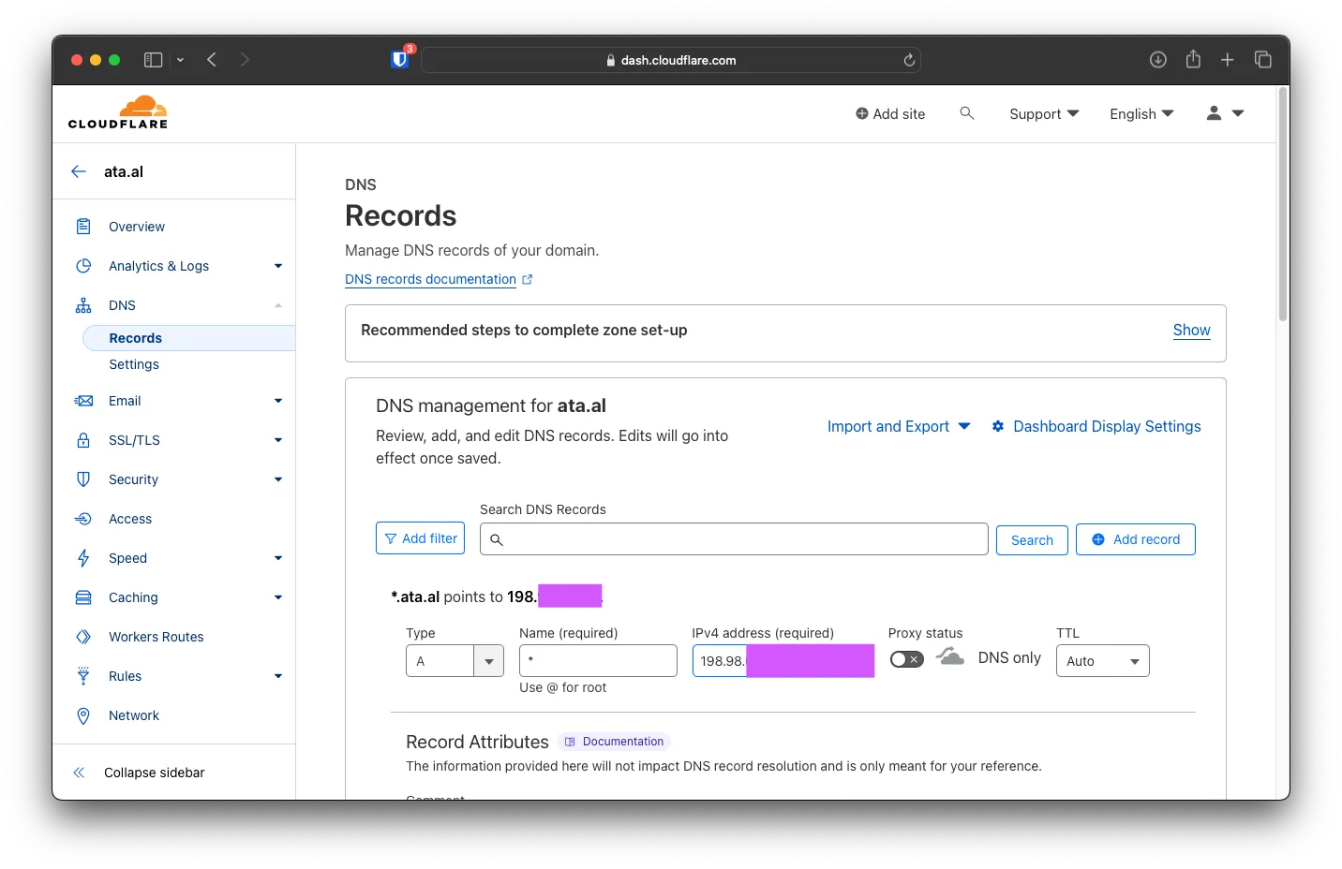
Task: Expand the Rules section arrow
Action: 278,676
